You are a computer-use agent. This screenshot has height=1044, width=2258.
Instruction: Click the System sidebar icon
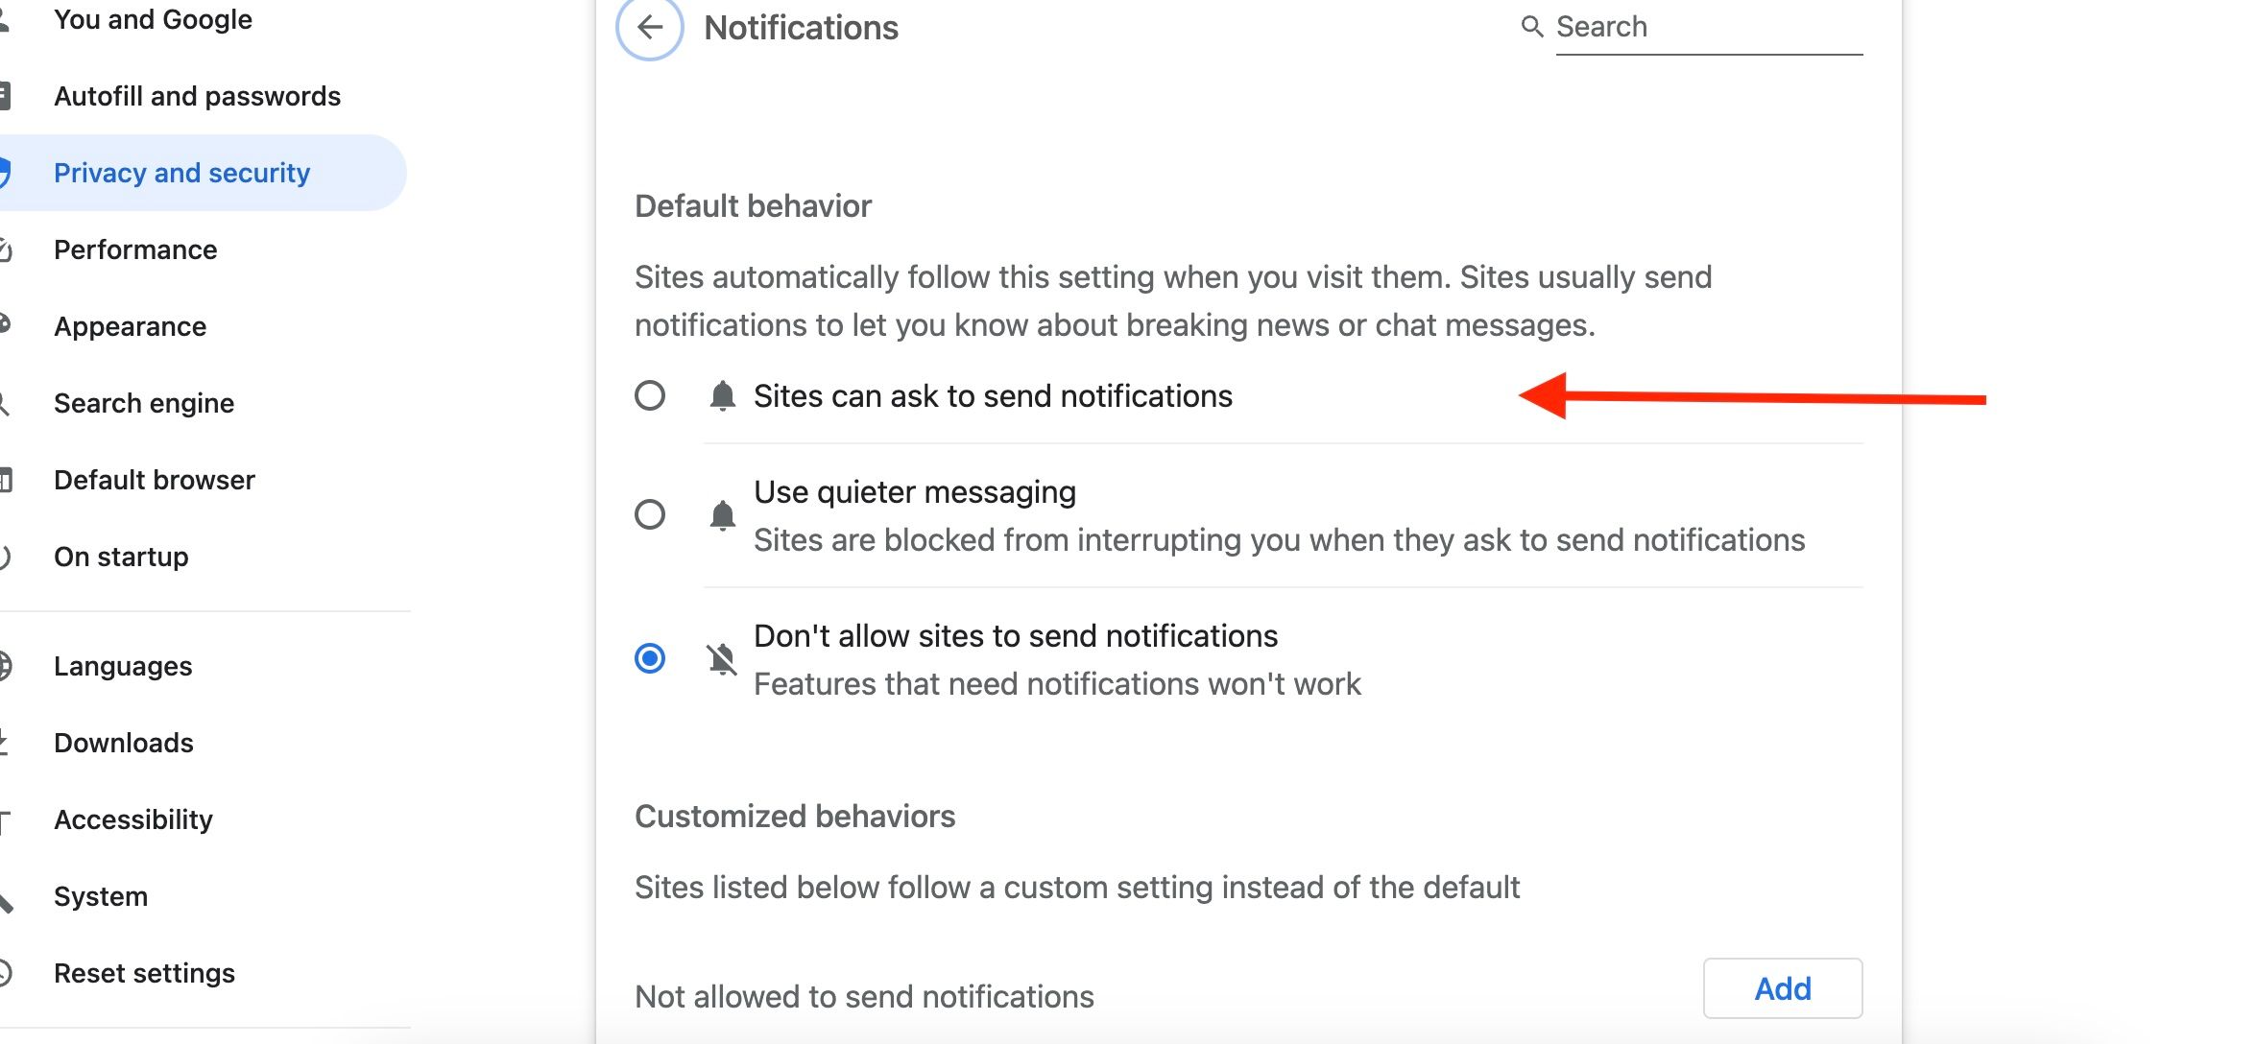[10, 895]
